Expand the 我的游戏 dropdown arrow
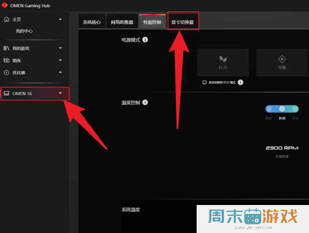309x233 pixels. (60, 48)
